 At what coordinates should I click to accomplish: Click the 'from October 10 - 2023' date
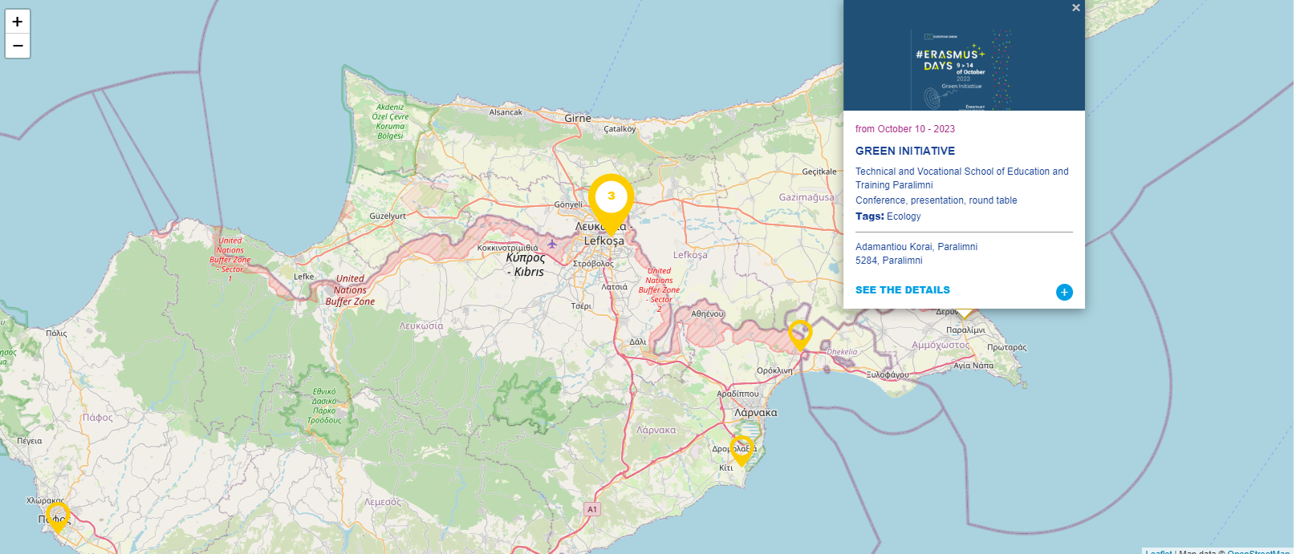click(x=905, y=129)
